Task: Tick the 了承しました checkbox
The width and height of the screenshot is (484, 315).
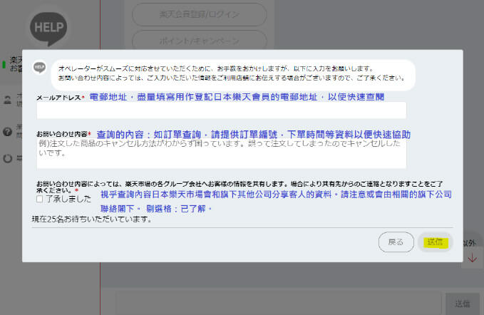Action: pyautogui.click(x=40, y=199)
